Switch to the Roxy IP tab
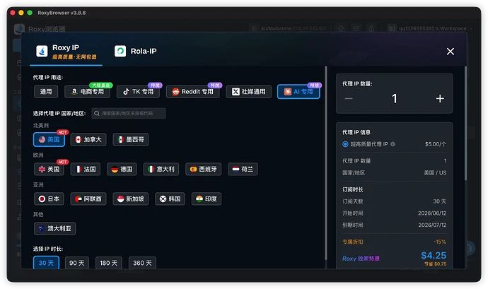 (66, 52)
